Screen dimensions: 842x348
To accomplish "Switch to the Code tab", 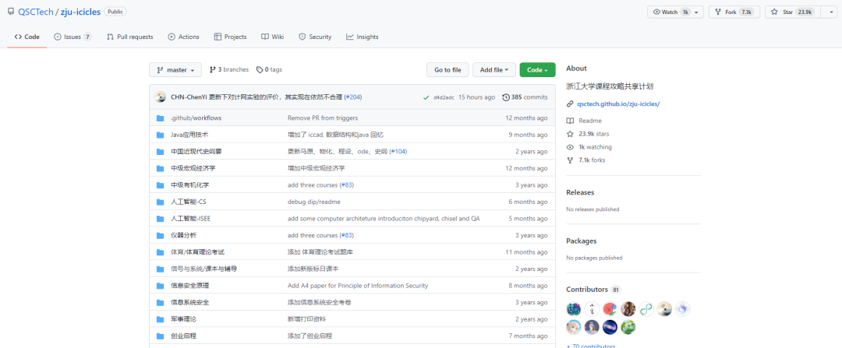I will click(27, 37).
